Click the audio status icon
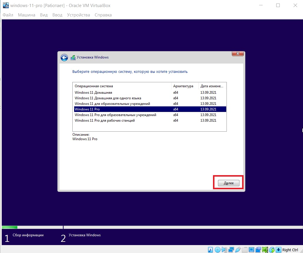This screenshot has width=303, height=253. coord(224,250)
